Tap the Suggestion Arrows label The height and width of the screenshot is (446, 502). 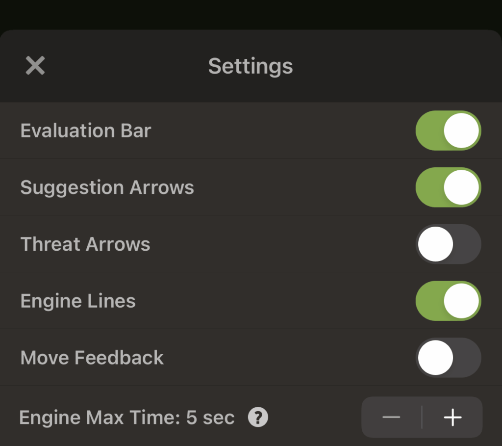[x=107, y=188]
